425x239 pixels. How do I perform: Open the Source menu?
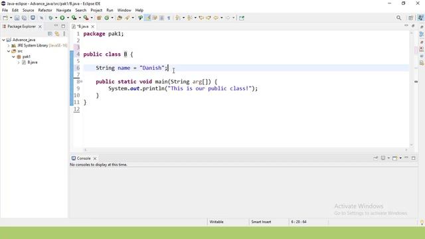pos(28,11)
